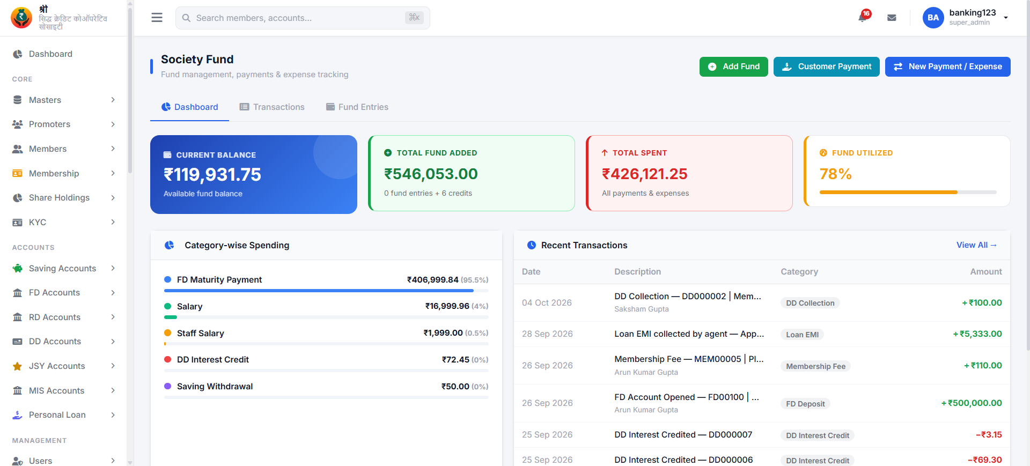Expand the MIS Accounts chevron
The image size is (1030, 466).
113,390
